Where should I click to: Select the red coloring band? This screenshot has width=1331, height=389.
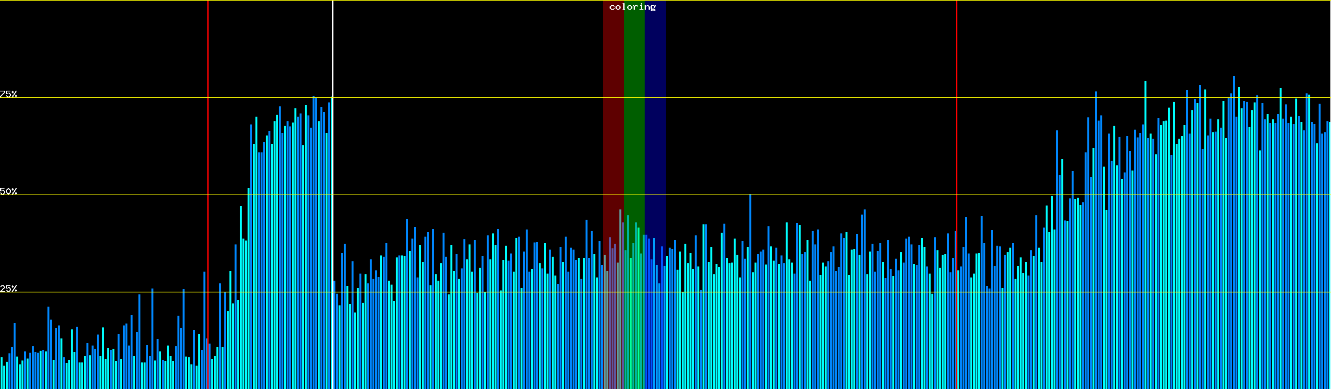point(613,130)
